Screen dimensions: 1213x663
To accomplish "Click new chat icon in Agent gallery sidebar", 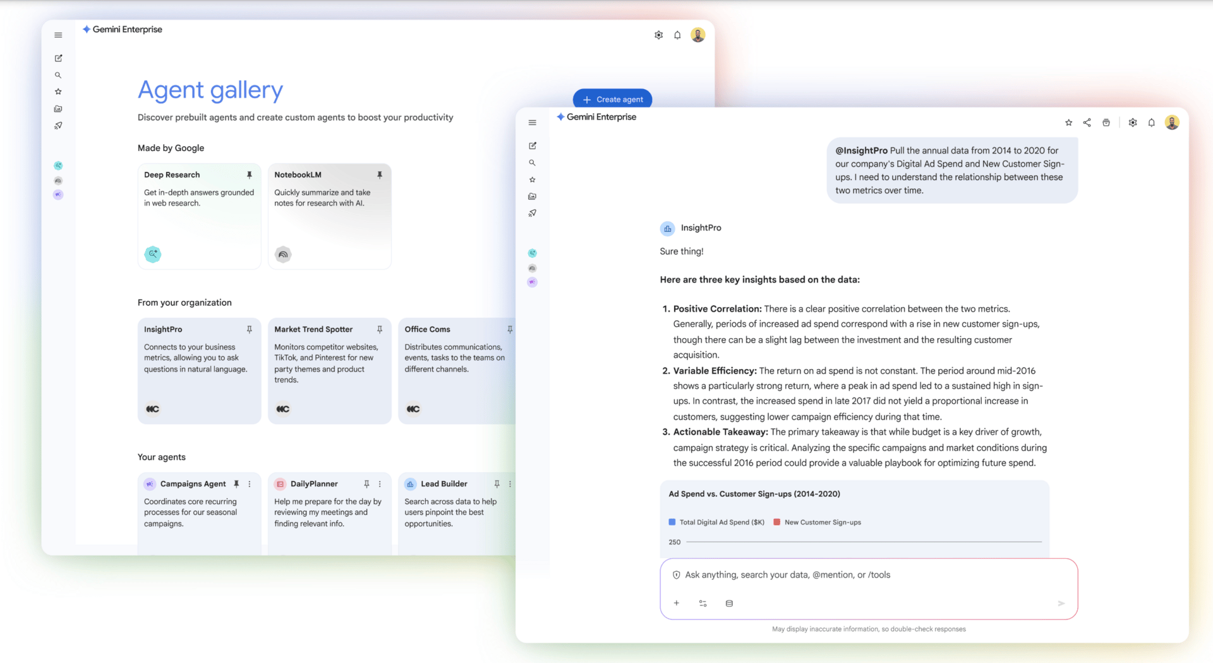I will 58,58.
